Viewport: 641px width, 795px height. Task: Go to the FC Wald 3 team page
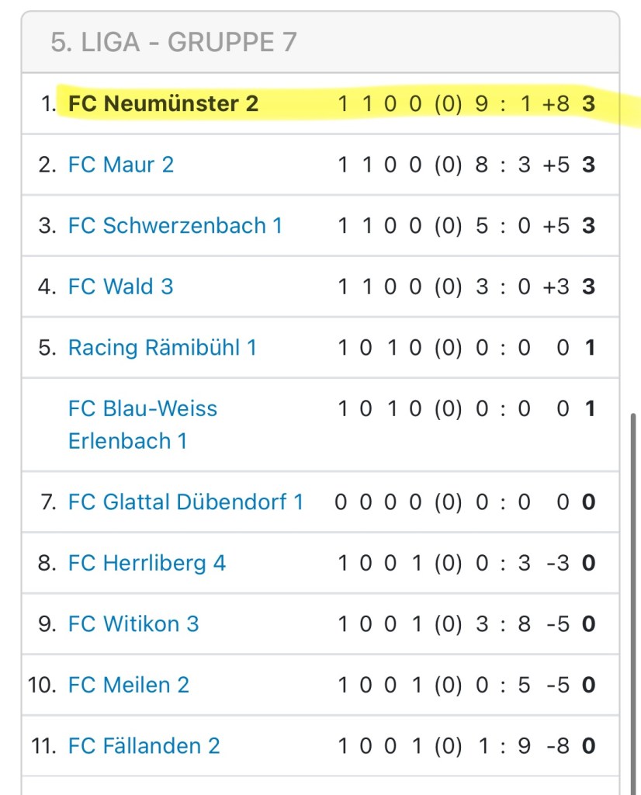pos(121,286)
